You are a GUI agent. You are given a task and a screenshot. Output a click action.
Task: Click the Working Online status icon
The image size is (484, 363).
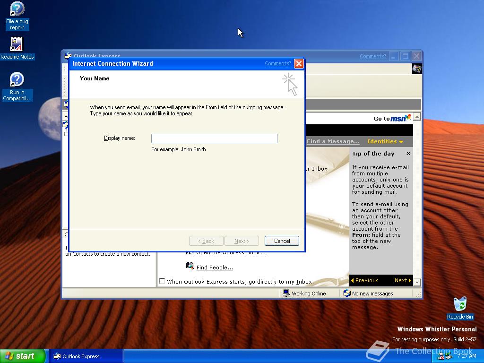click(286, 293)
